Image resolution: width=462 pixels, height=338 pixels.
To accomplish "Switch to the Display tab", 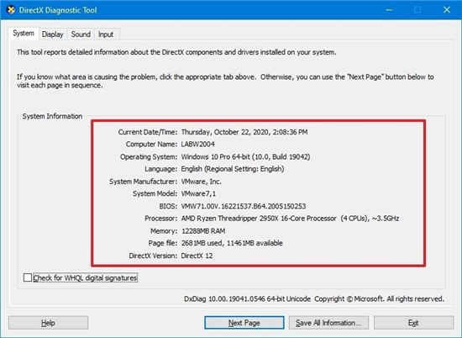I will [x=52, y=34].
